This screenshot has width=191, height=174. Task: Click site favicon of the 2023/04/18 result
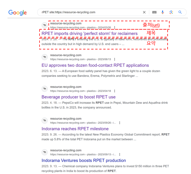coord(45,89)
